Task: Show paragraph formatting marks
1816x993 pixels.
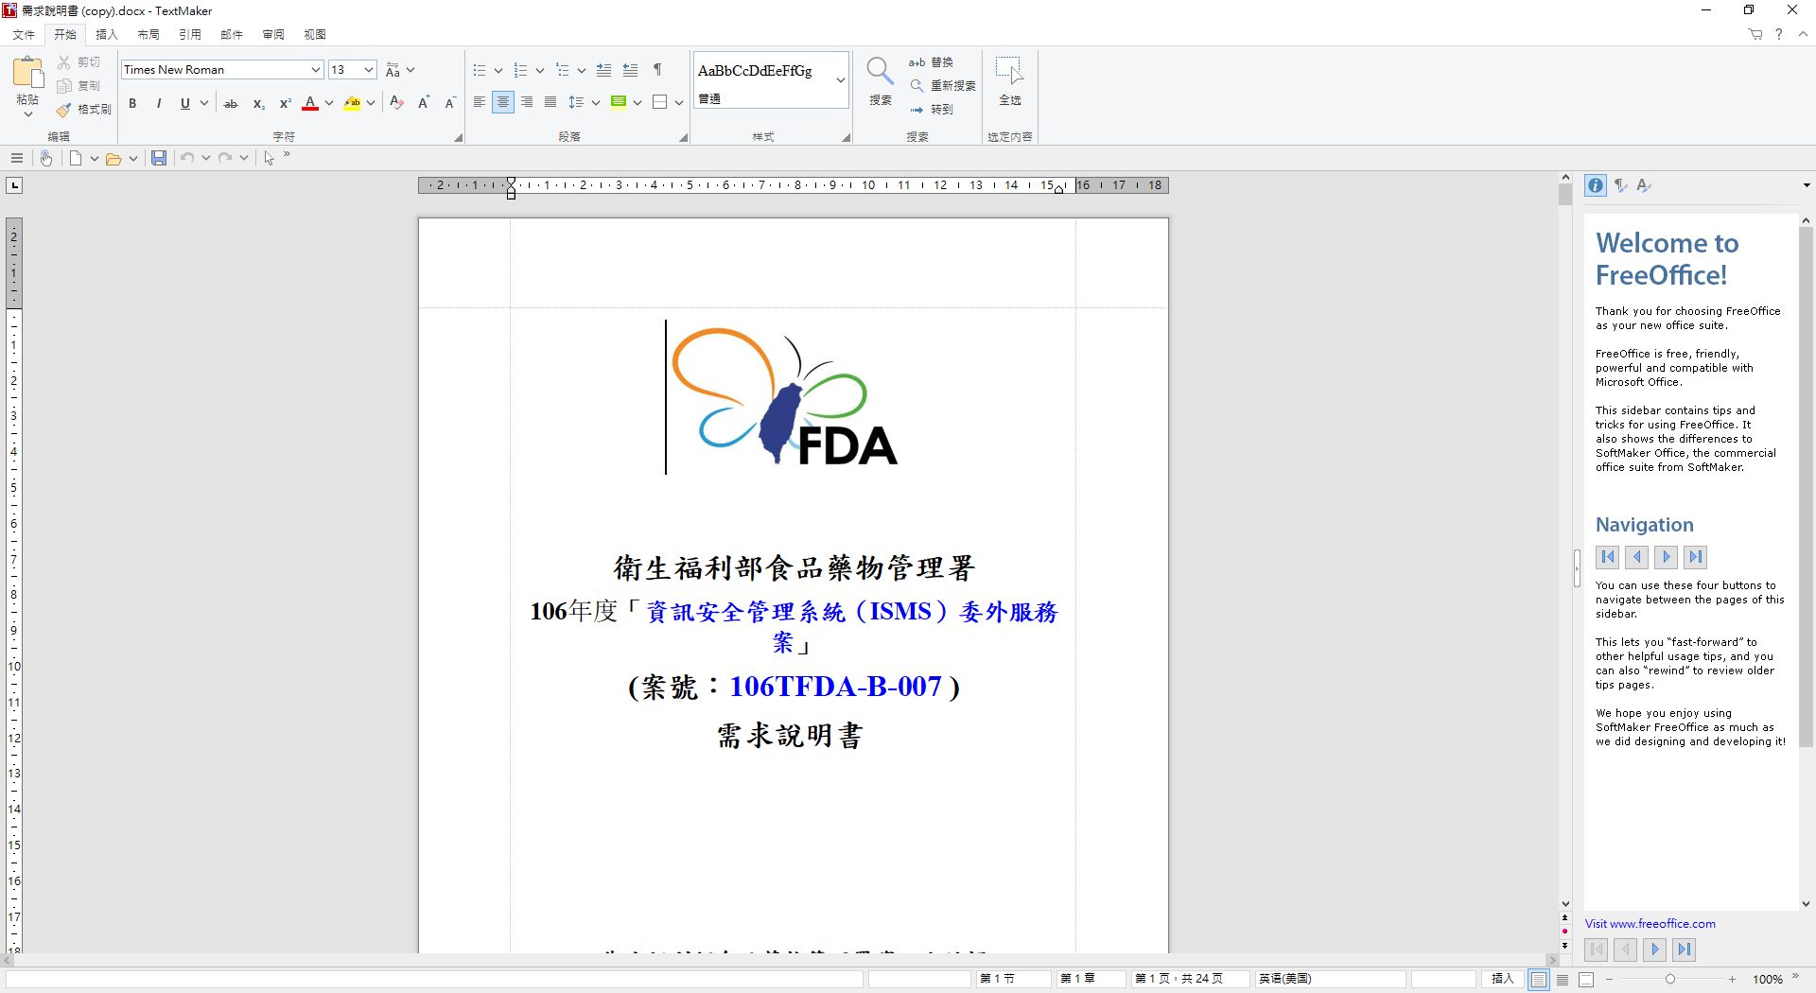Action: 657,70
